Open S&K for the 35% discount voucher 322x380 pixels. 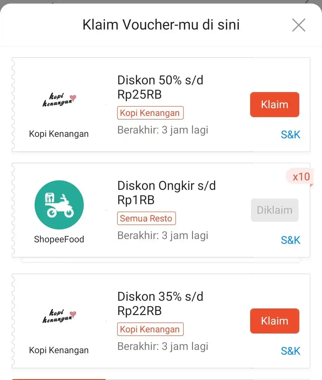point(290,351)
